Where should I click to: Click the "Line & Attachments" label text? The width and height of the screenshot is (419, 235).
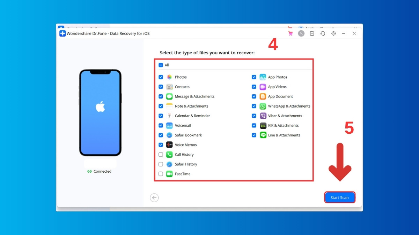(x=284, y=135)
